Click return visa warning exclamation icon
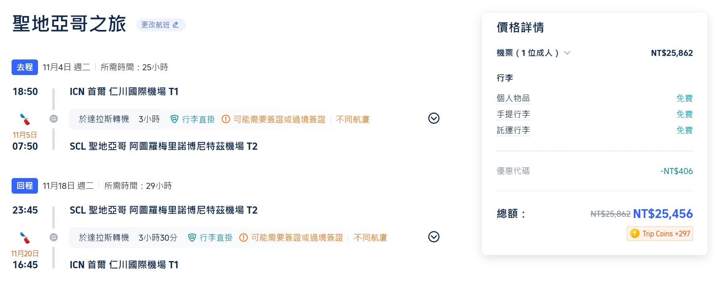713x301 pixels. tap(243, 238)
